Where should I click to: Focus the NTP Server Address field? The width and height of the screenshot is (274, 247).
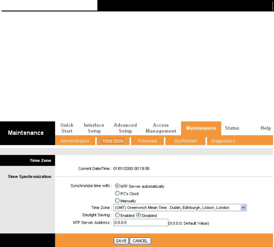141,223
